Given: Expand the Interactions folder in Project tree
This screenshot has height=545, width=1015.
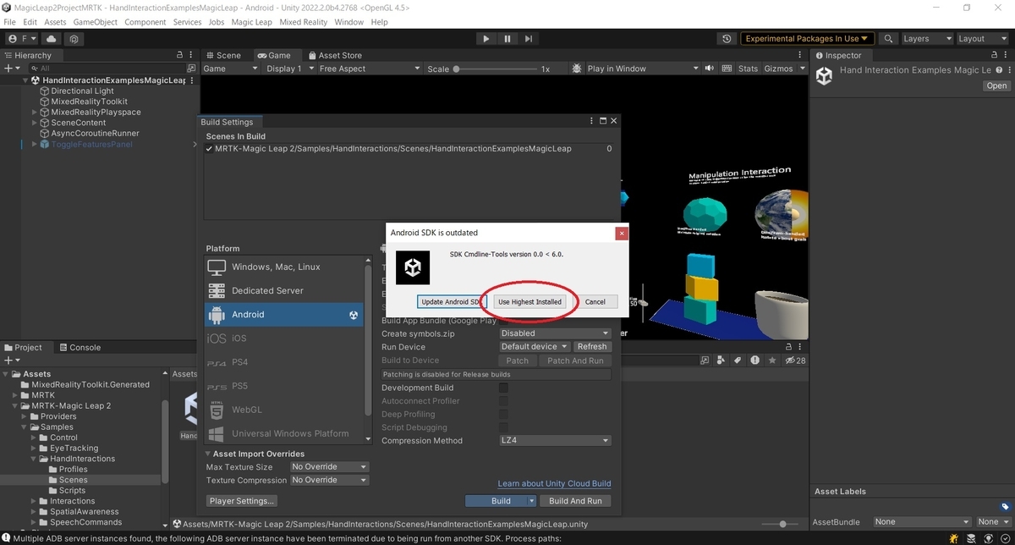Looking at the screenshot, I should (35, 501).
